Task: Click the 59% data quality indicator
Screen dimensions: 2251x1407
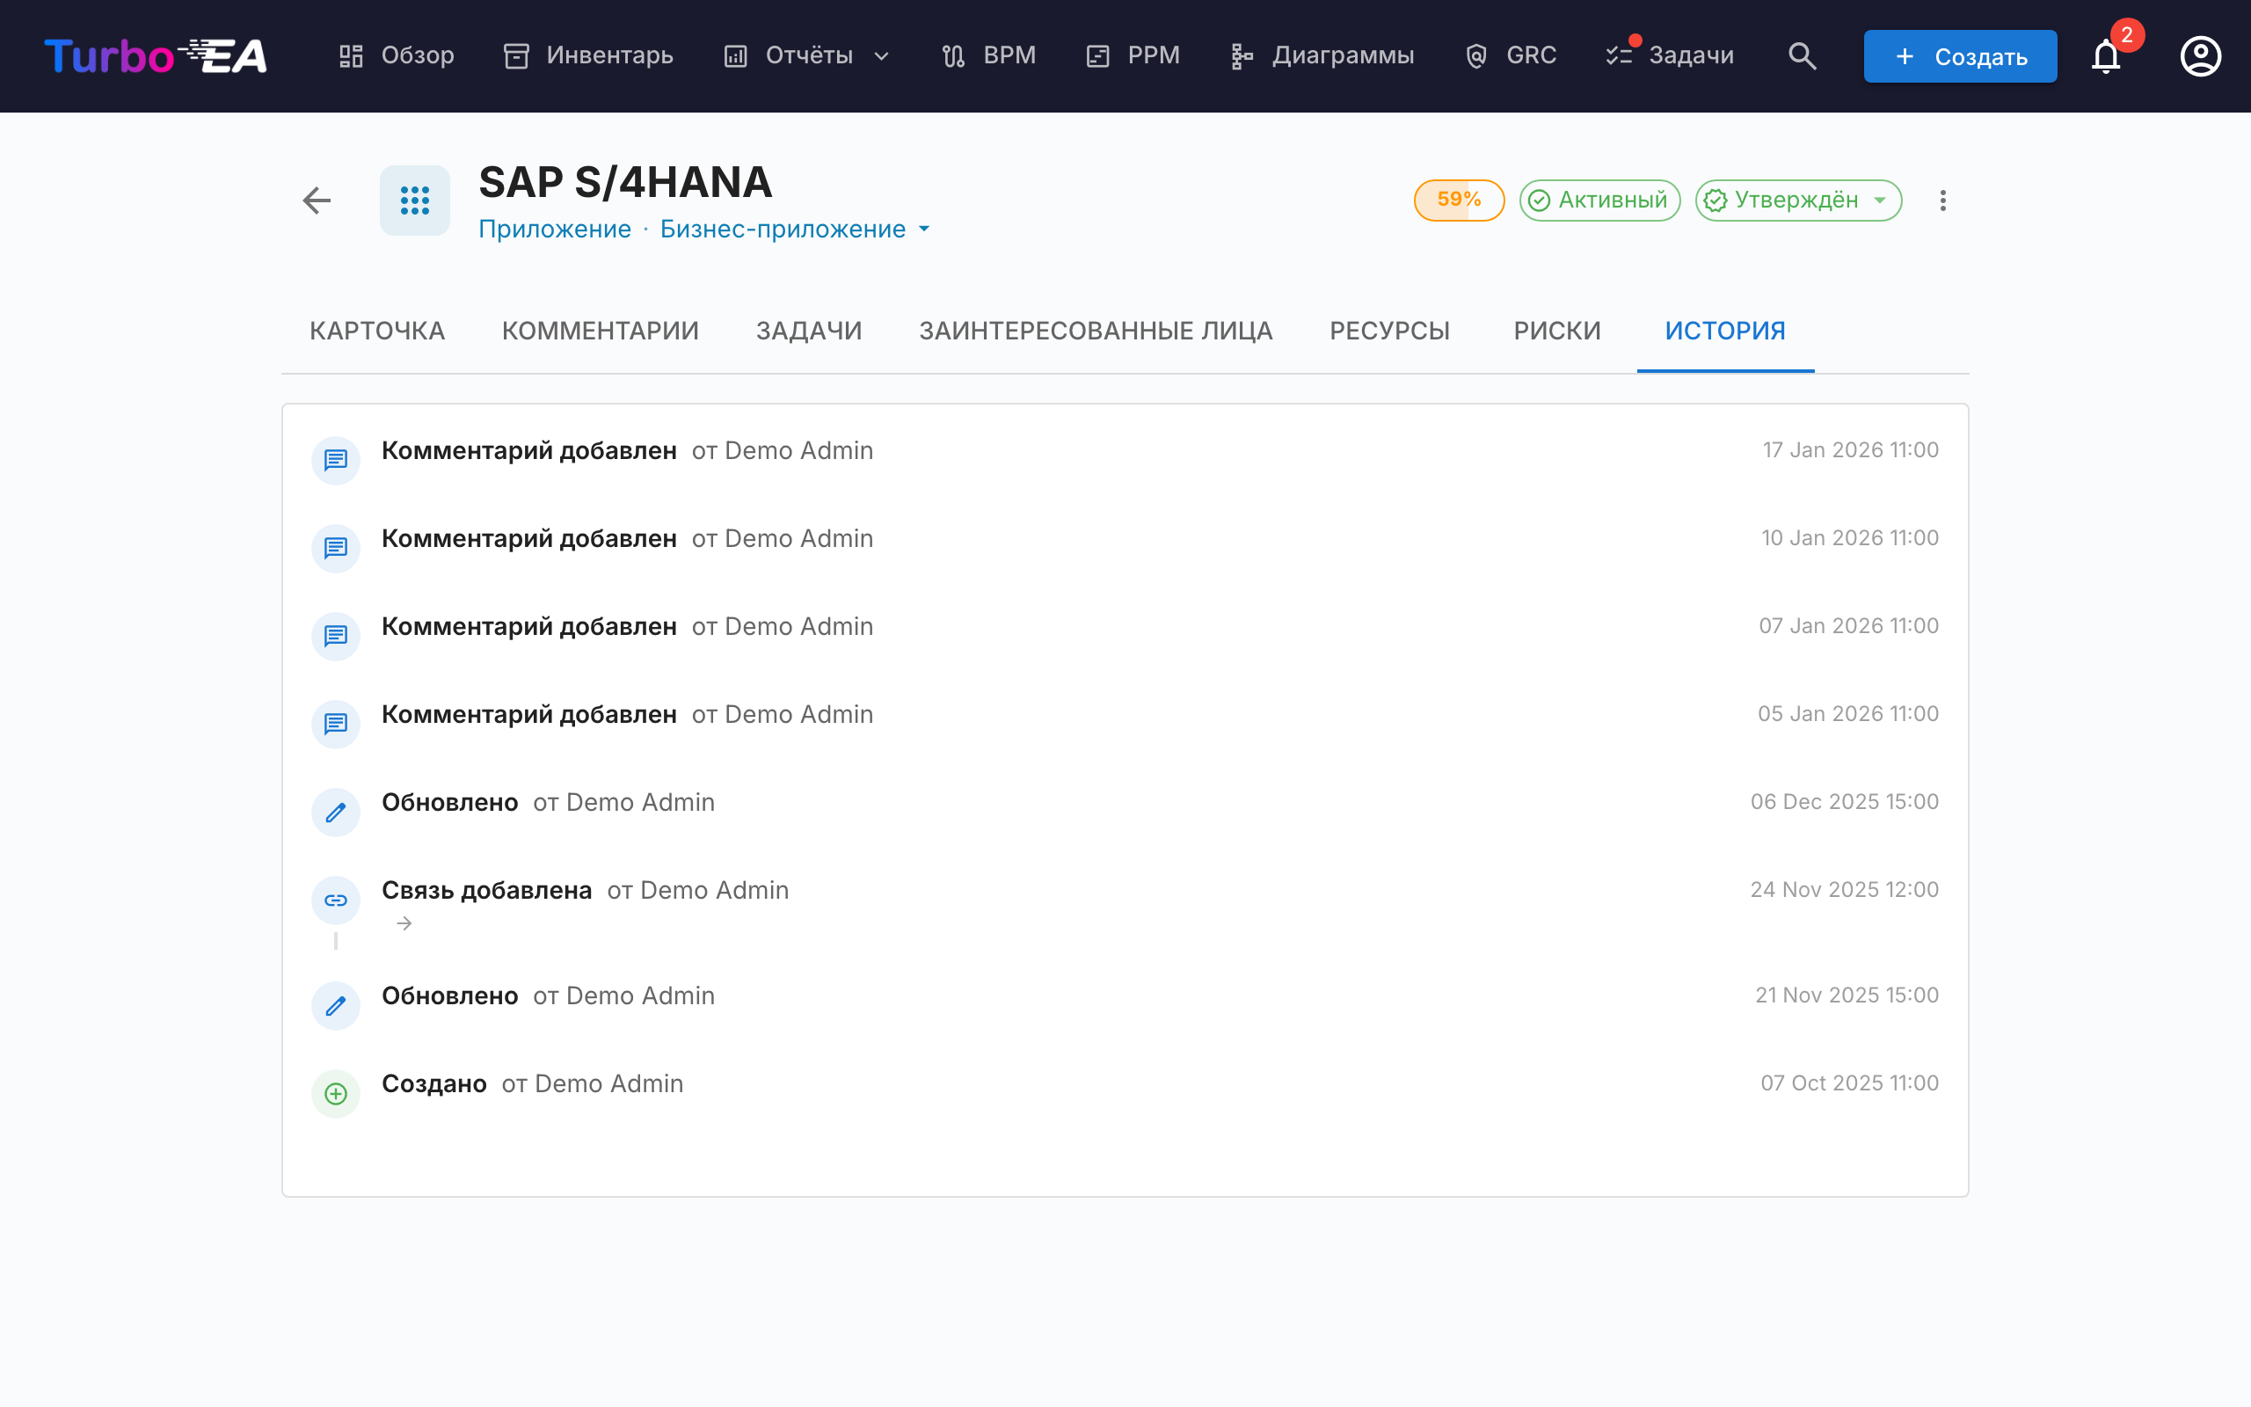Action: tap(1459, 200)
